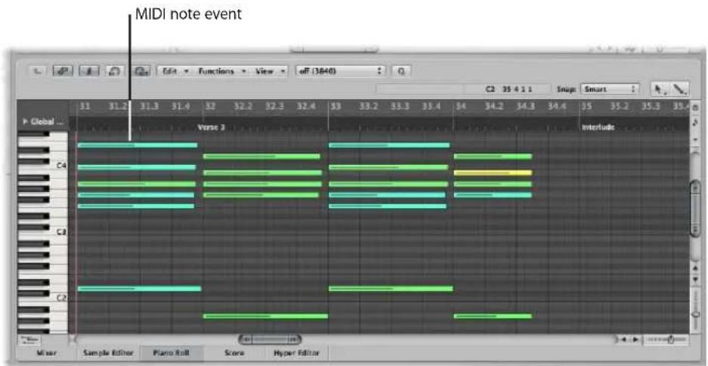Screen dimensions: 708x366
Task: Switch to the Piano Roll tab
Action: click(x=171, y=353)
